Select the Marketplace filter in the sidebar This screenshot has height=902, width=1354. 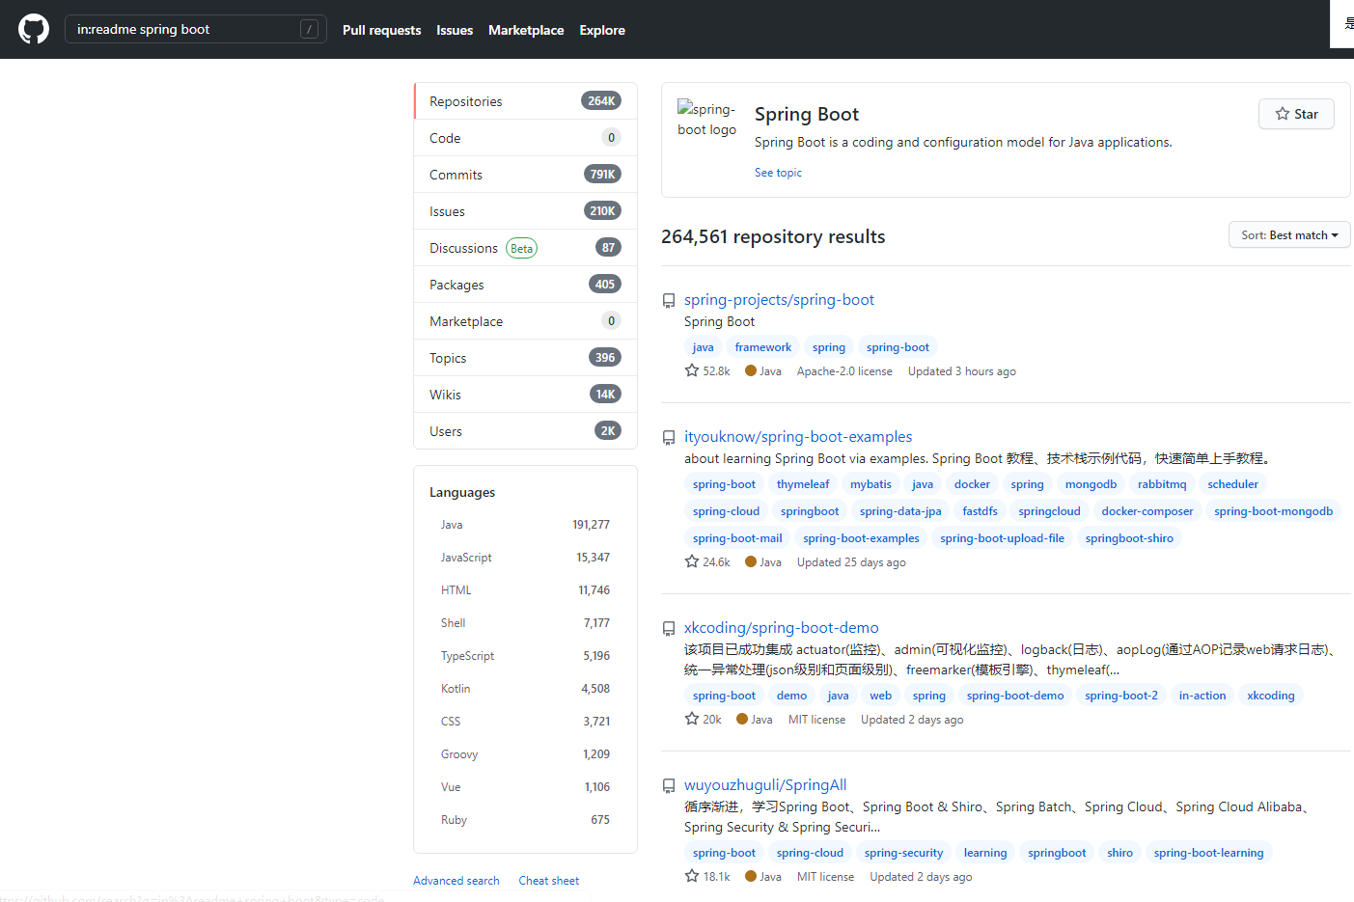(x=526, y=321)
